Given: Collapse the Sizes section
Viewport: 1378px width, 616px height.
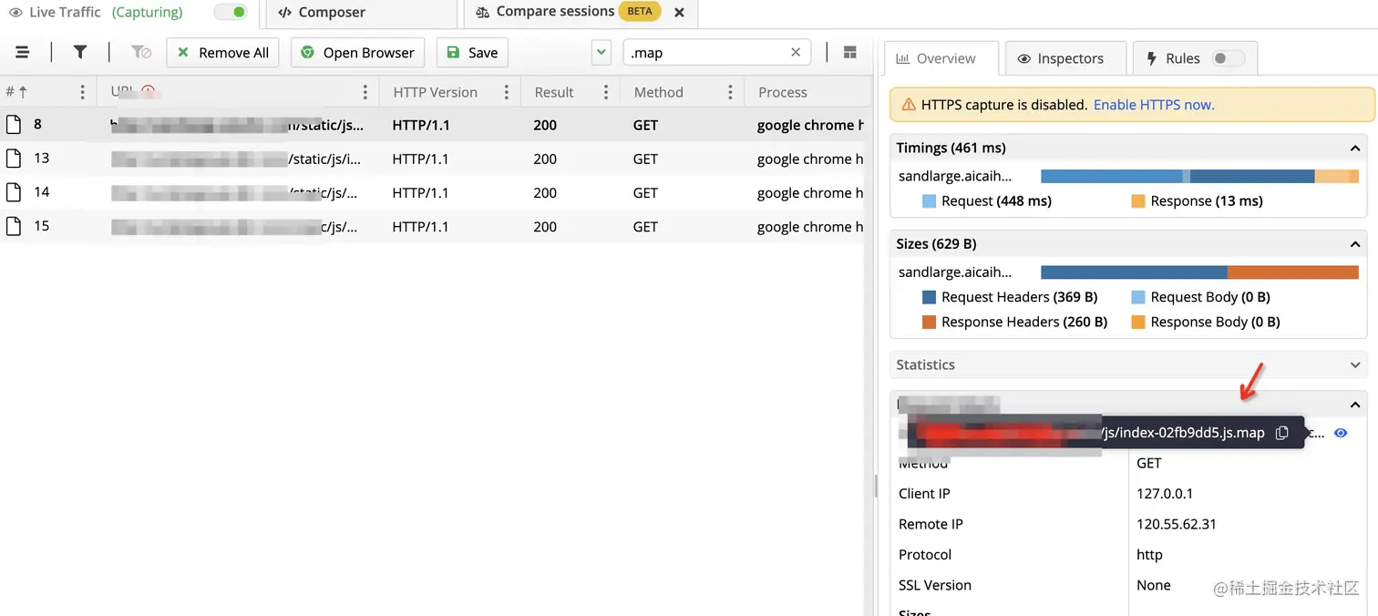Looking at the screenshot, I should (1355, 244).
